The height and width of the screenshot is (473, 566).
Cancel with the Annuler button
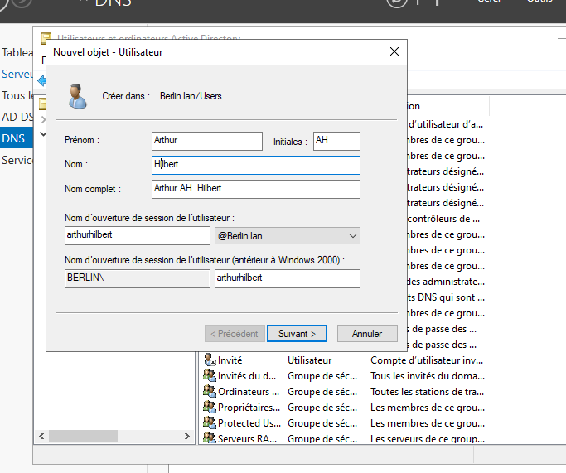click(x=367, y=334)
